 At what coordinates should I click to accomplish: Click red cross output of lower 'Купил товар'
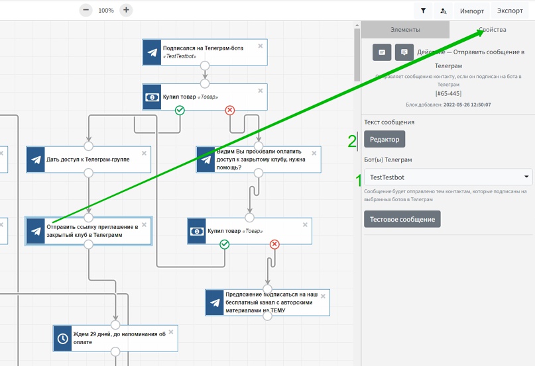(x=274, y=244)
